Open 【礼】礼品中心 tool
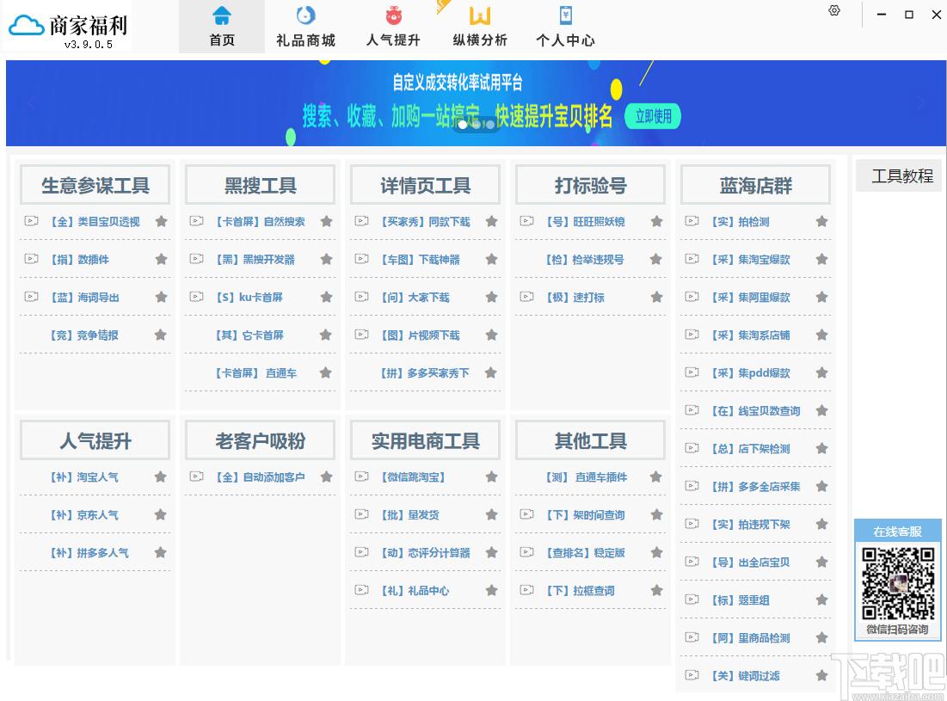Image resolution: width=947 pixels, height=701 pixels. click(415, 591)
